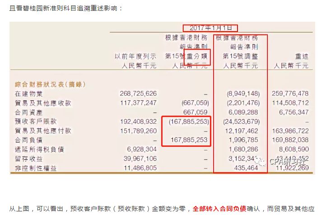Viewport: 326px width, 215px height.
Task: Click red highlighted text '全部转入合同负债'
Action: (x=219, y=209)
